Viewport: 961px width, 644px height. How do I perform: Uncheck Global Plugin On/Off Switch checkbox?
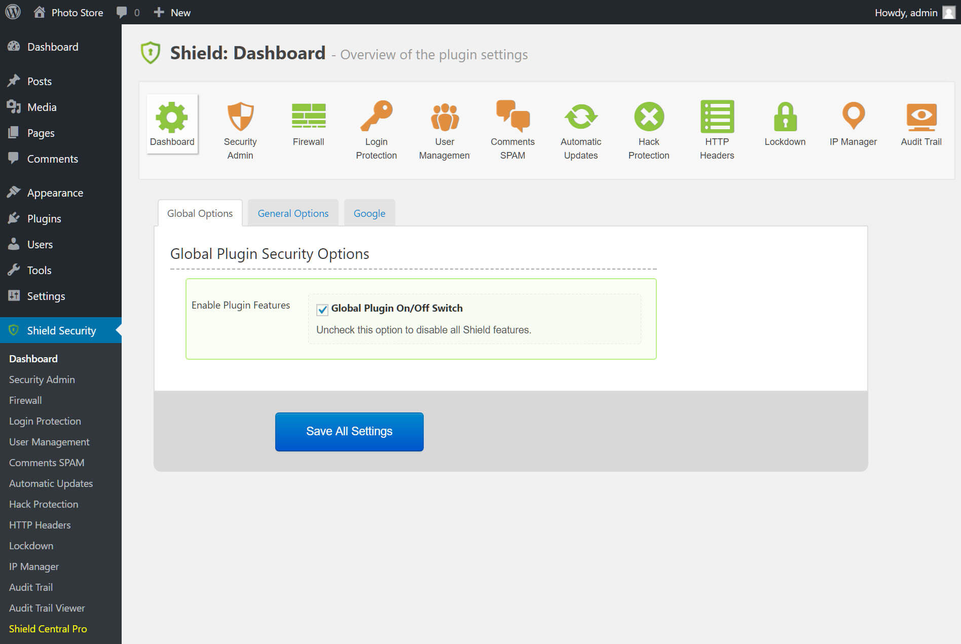click(322, 309)
